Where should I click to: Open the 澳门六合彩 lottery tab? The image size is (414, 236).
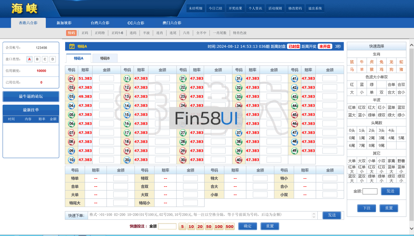pos(172,23)
